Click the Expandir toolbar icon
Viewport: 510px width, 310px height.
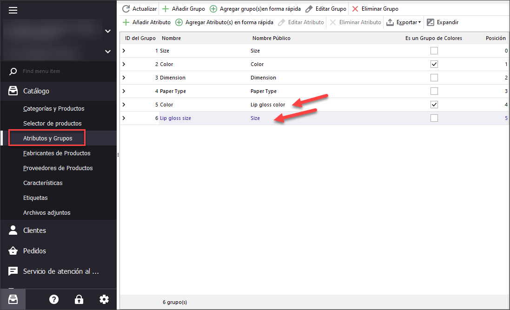(x=431, y=22)
